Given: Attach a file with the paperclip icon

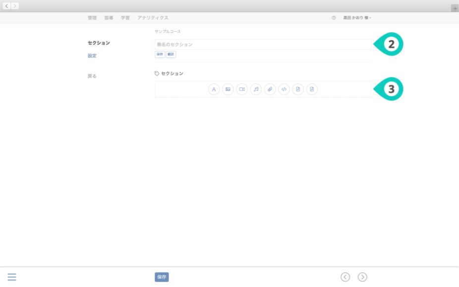Looking at the screenshot, I should click(x=270, y=89).
